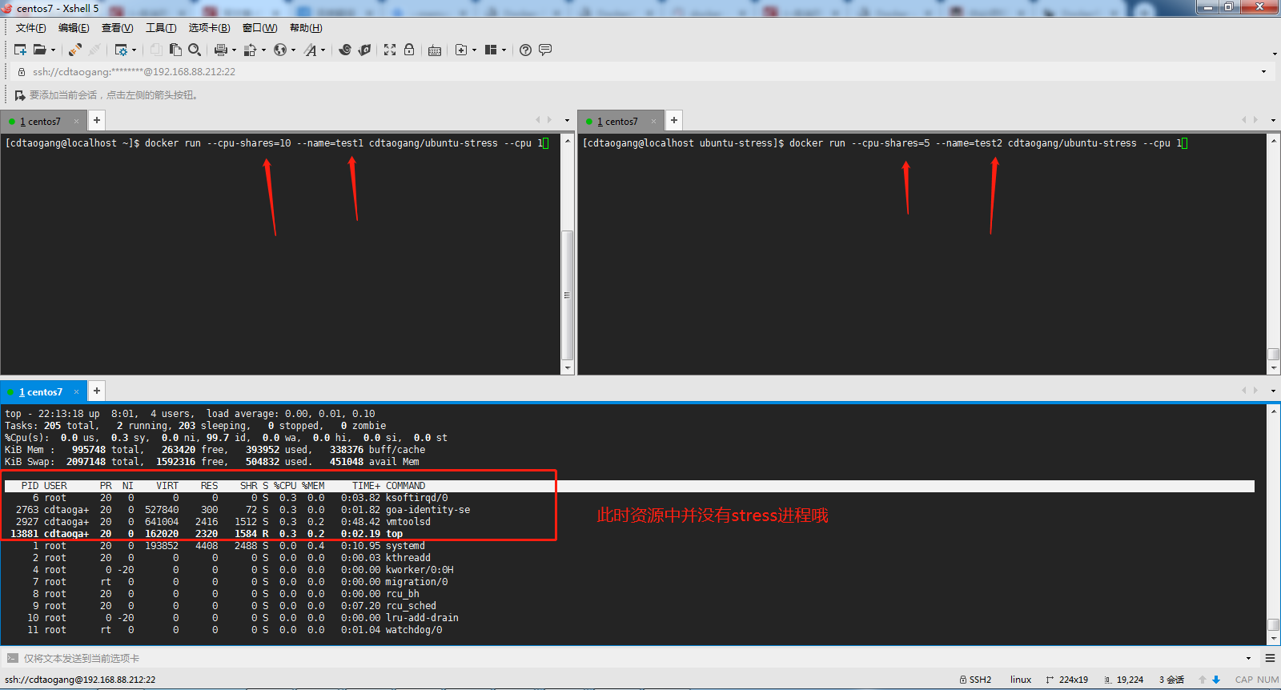Click the New Session toolbar icon

pyautogui.click(x=21, y=50)
